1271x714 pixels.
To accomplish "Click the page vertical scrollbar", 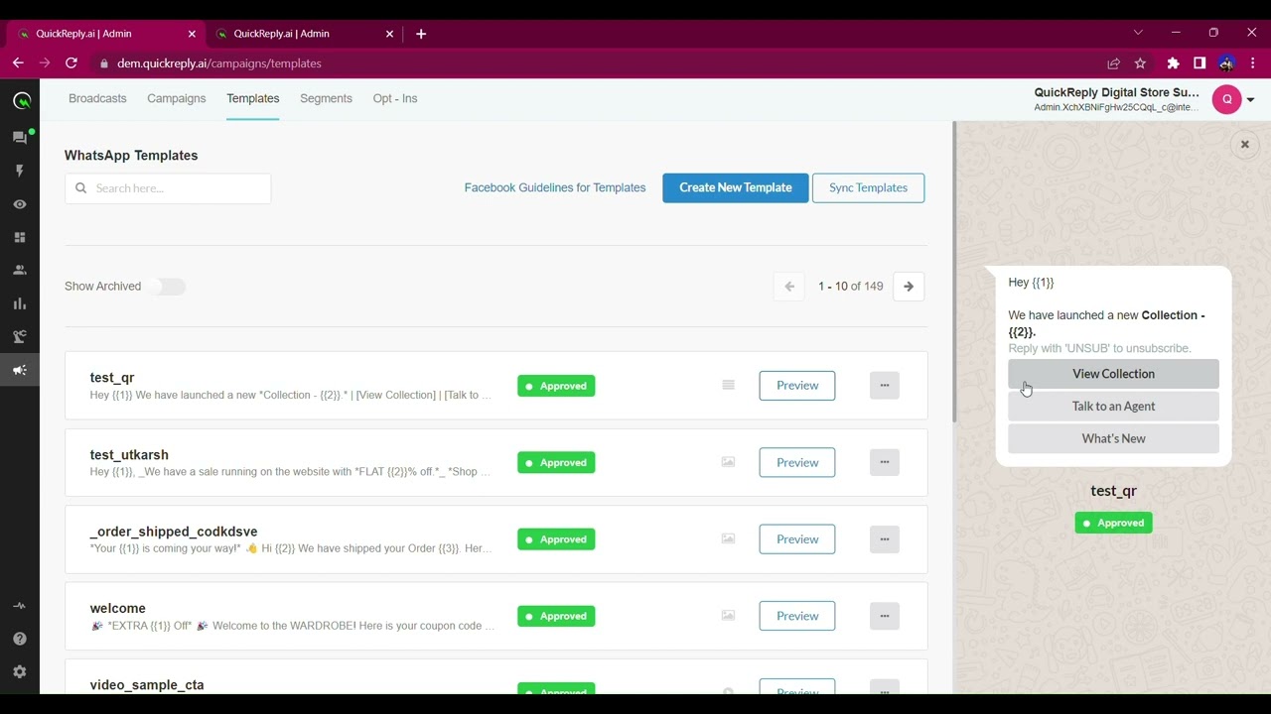I will [x=954, y=273].
